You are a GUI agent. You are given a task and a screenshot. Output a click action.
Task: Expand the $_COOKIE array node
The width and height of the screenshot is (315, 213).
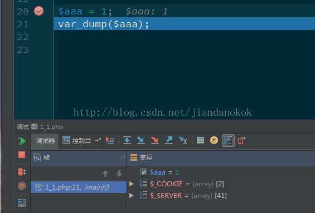[132, 184]
